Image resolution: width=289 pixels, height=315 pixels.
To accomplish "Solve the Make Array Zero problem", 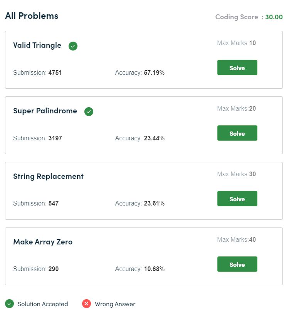I will [237, 264].
